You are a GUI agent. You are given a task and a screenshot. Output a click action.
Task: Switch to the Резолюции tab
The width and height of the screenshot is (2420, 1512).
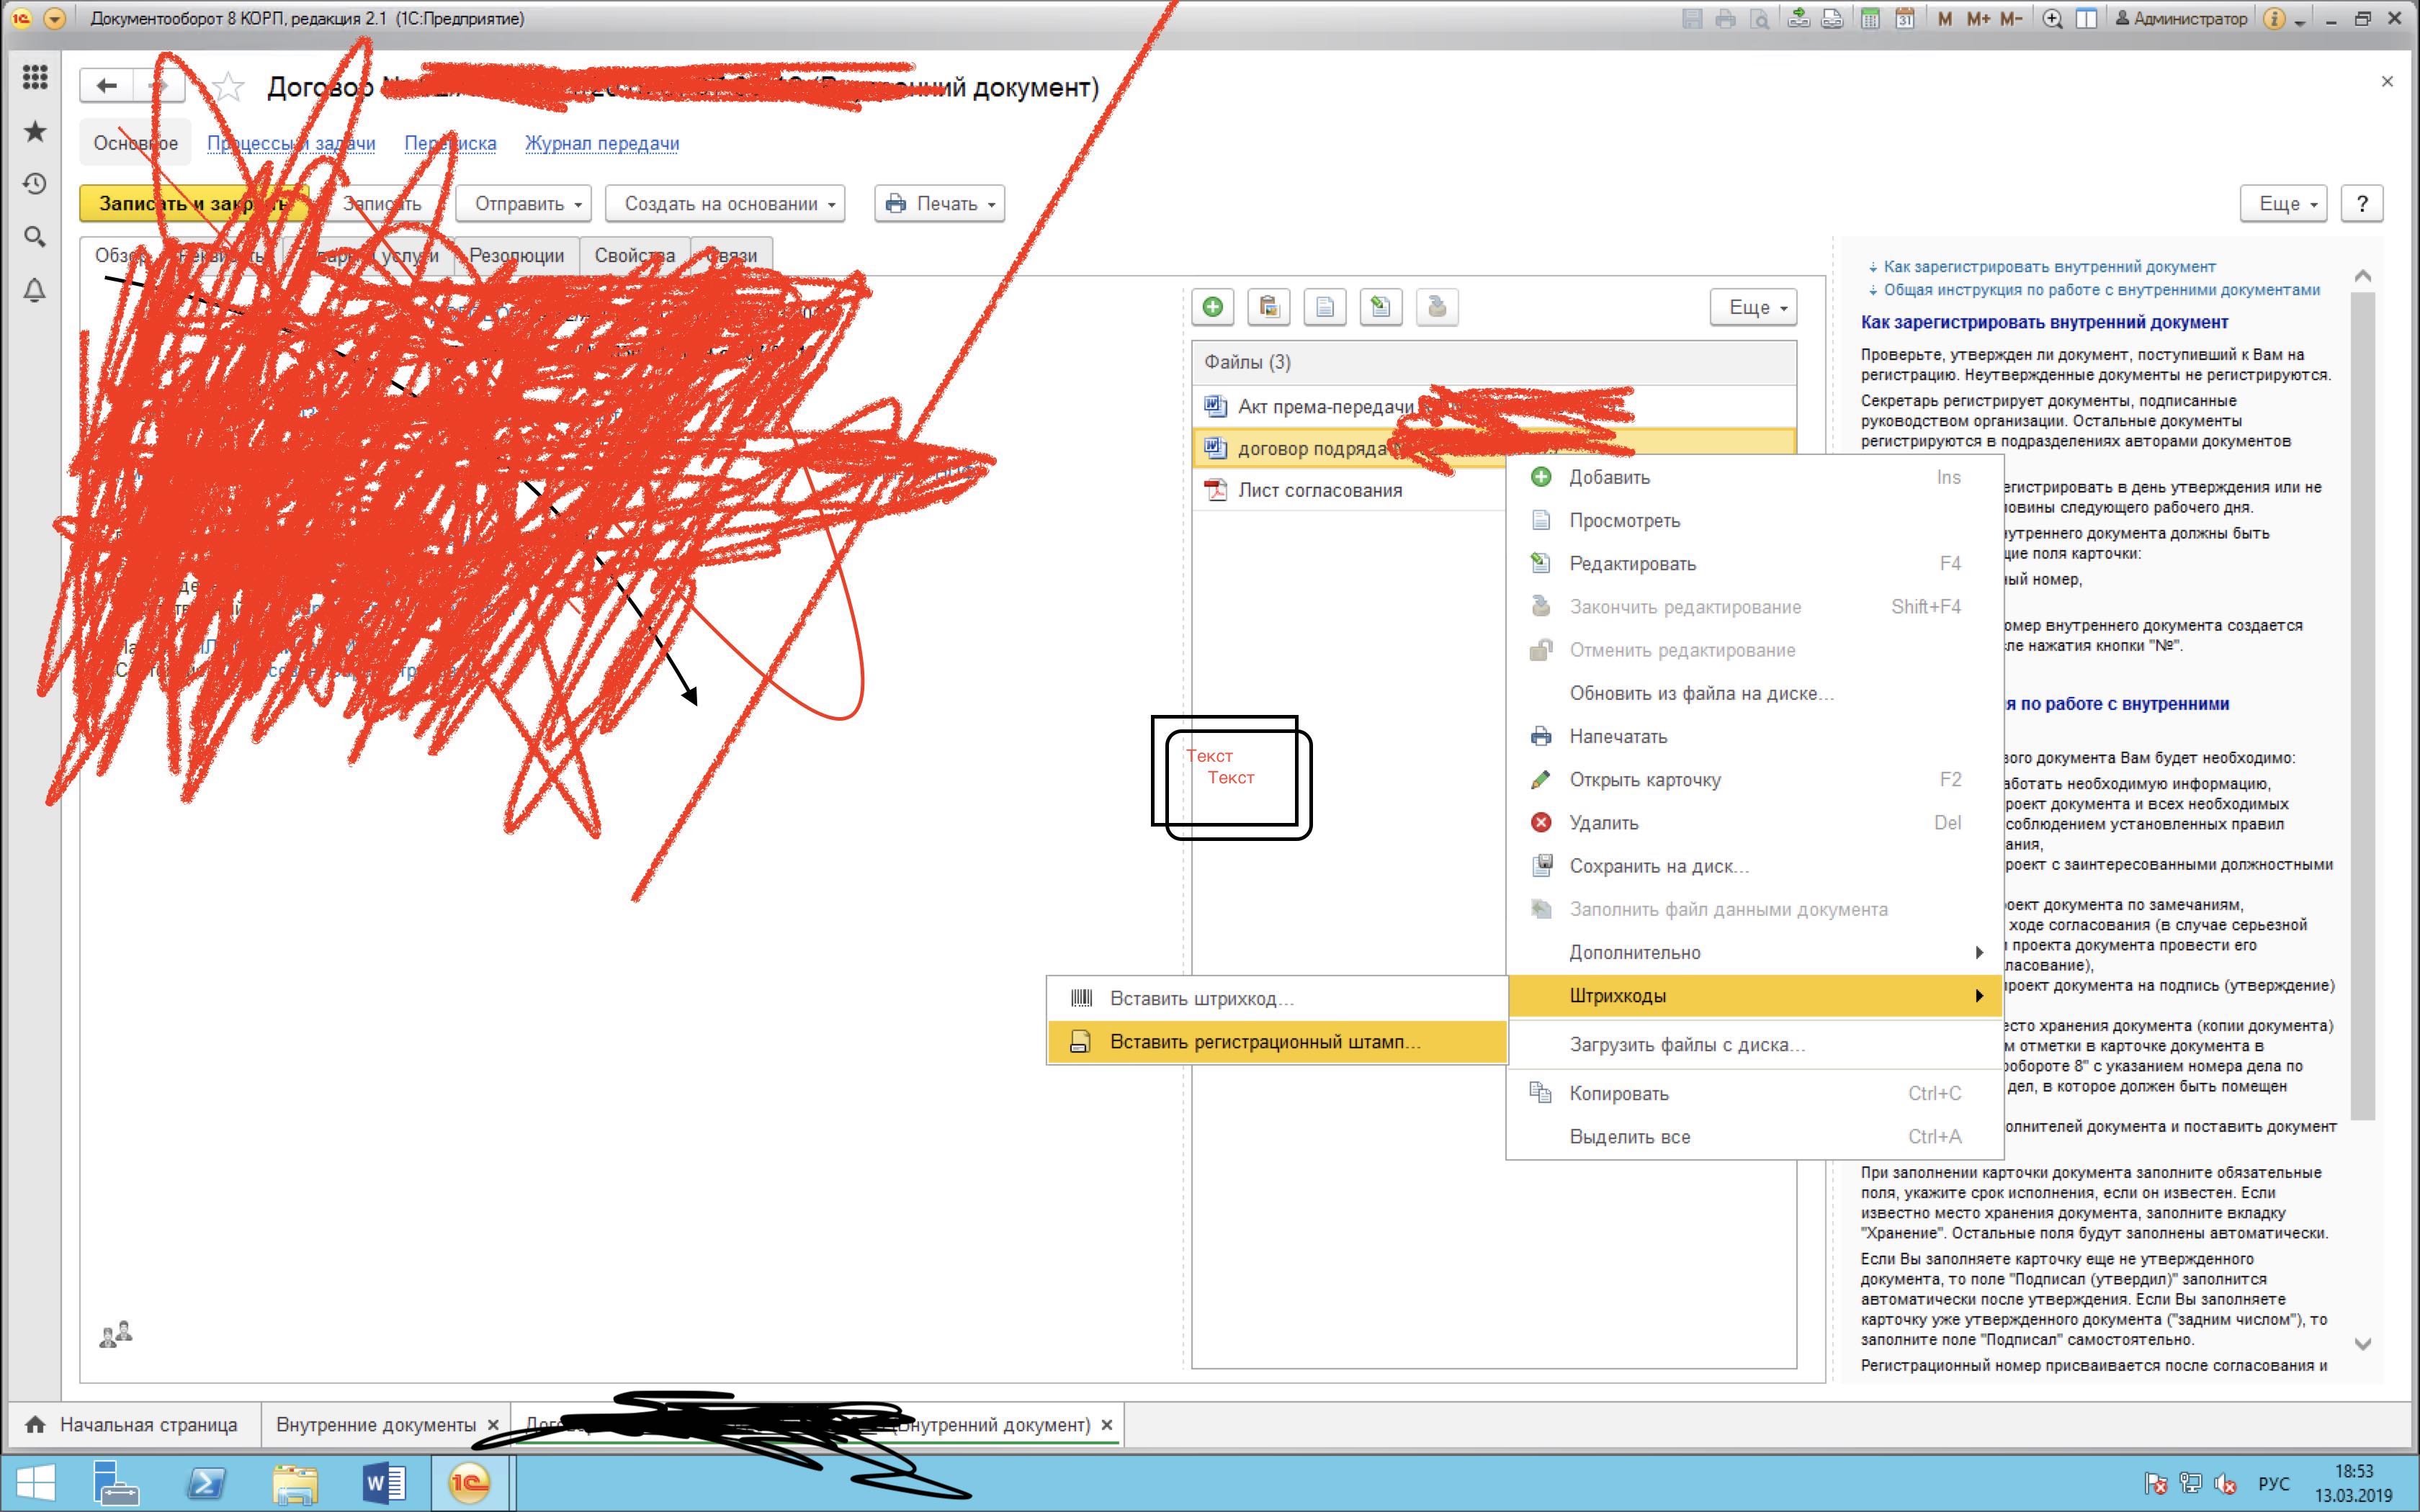pos(516,255)
